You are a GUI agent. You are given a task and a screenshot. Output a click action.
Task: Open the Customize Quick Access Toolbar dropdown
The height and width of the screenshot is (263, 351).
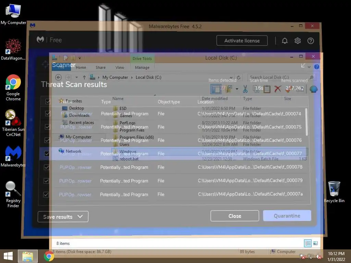pyautogui.click(x=80, y=58)
